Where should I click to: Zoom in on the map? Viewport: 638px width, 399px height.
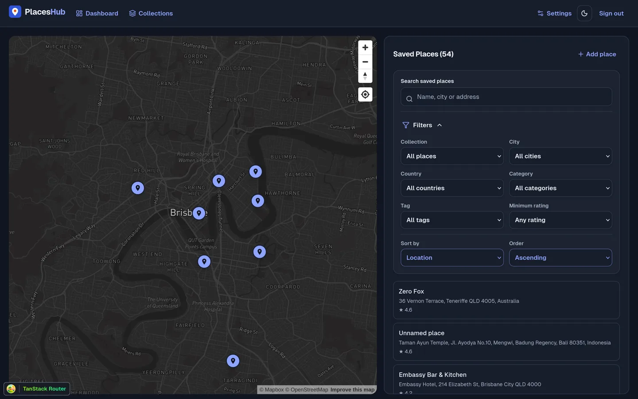(x=365, y=47)
